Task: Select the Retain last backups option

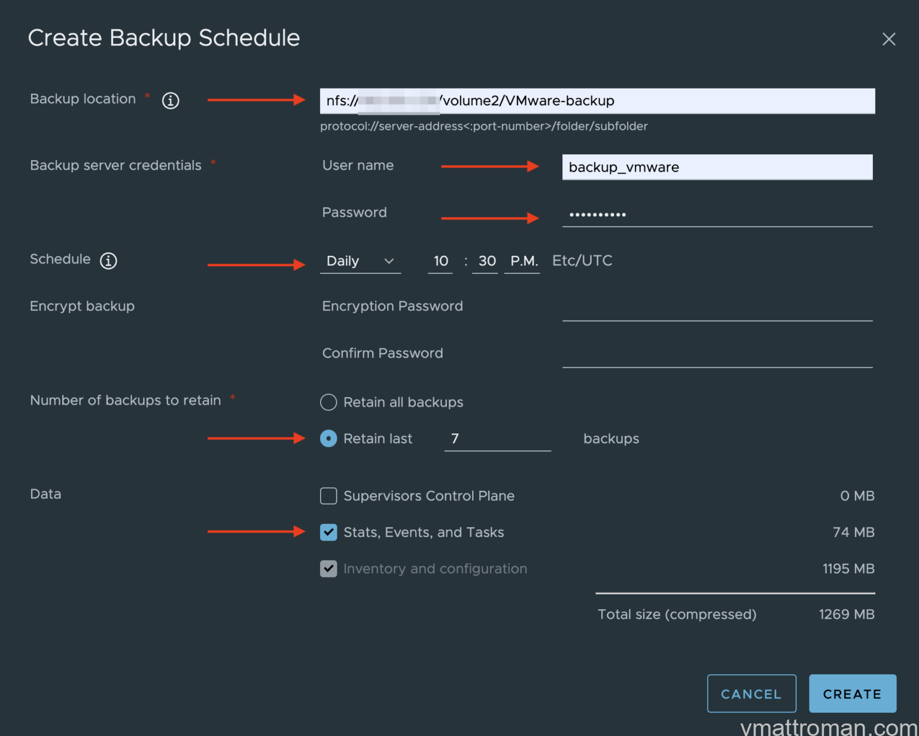Action: coord(328,438)
